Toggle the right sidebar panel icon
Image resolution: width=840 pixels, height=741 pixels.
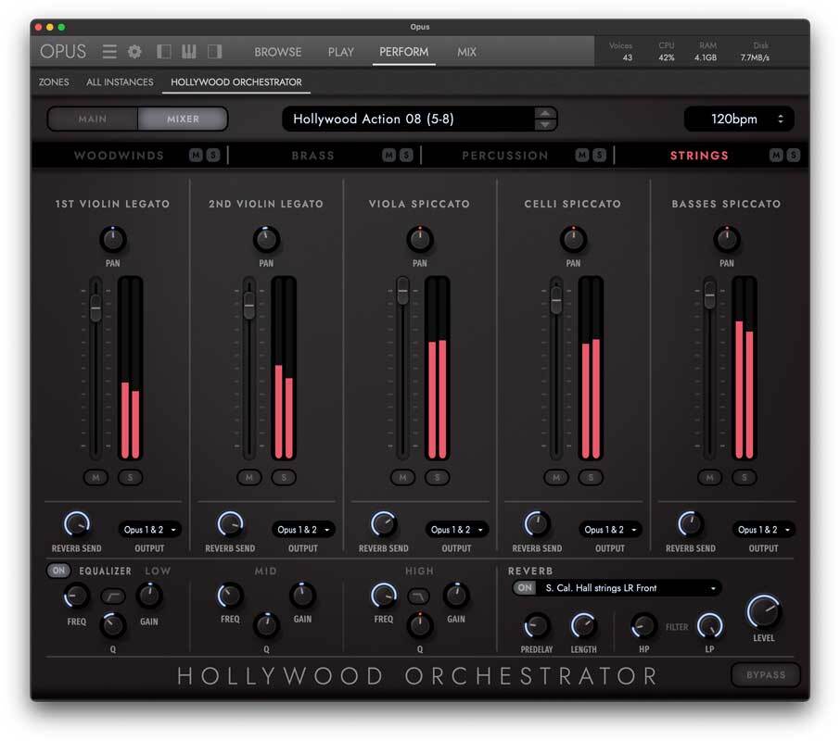[214, 52]
